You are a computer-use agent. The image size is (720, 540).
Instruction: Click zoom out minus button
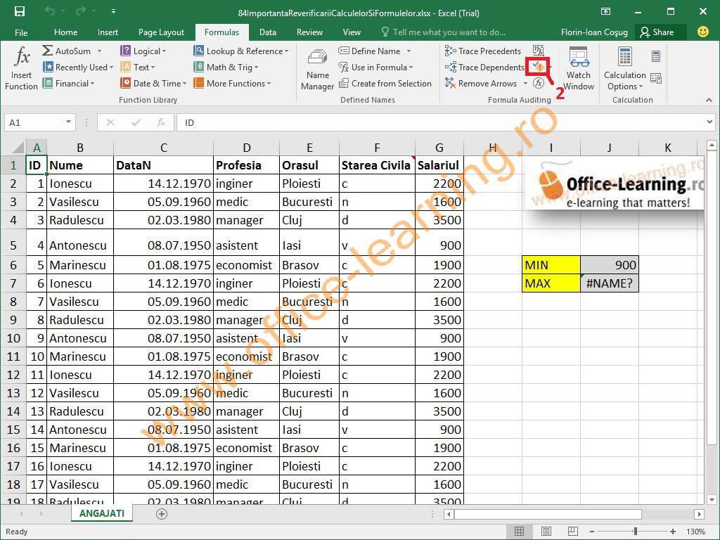click(592, 532)
